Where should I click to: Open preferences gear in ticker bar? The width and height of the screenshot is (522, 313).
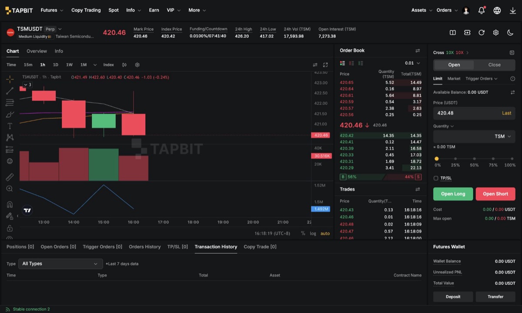click(496, 33)
